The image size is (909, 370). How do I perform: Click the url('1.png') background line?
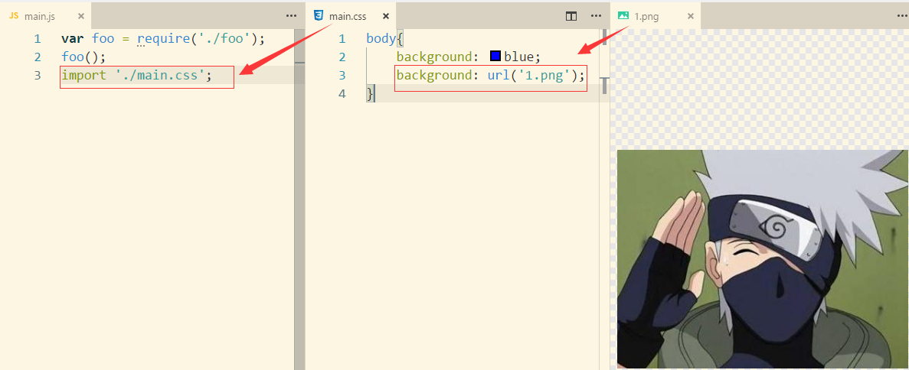tap(490, 75)
